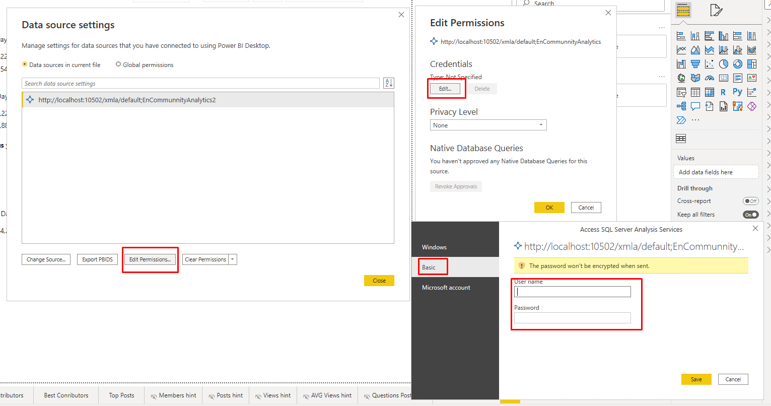The width and height of the screenshot is (771, 406).
Task: Select the Clustered column chart visual
Action: [x=724, y=36]
